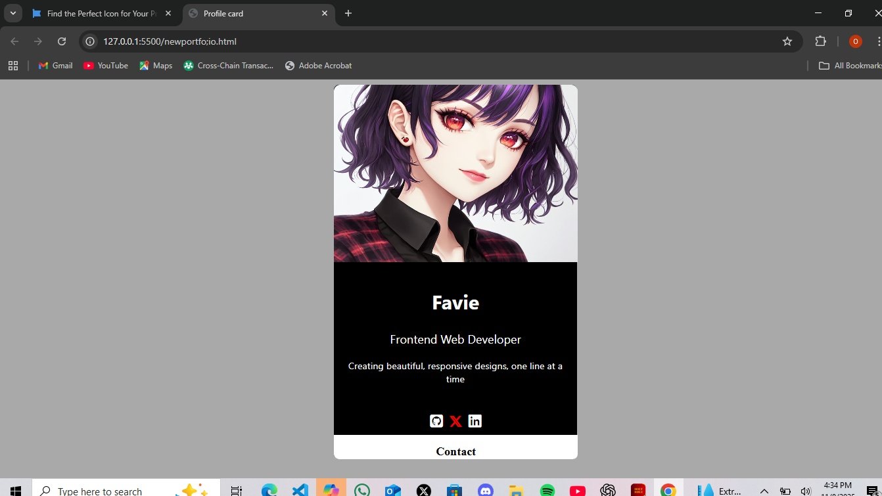Open the Gmail bookmark
Viewport: 882px width, 496px height.
pyautogui.click(x=56, y=66)
